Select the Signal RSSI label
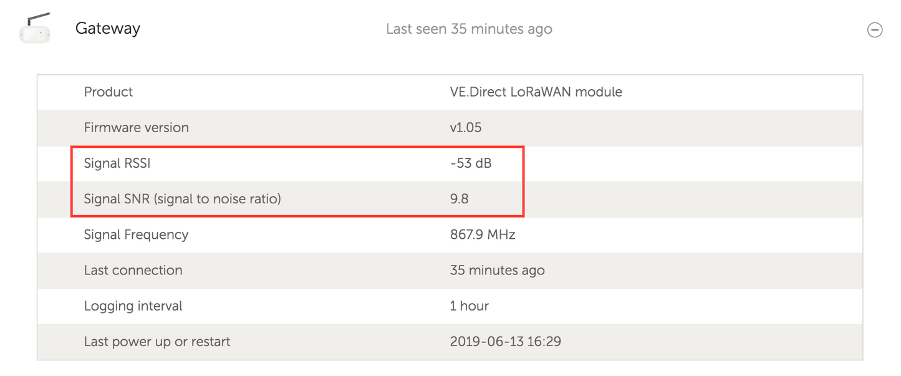Screen dimensions: 901x376 pyautogui.click(x=117, y=163)
